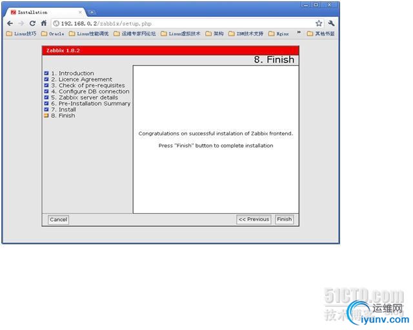Screen dimensions: 413x330
Task: Bookmark this page with the star icon
Action: coord(319,23)
